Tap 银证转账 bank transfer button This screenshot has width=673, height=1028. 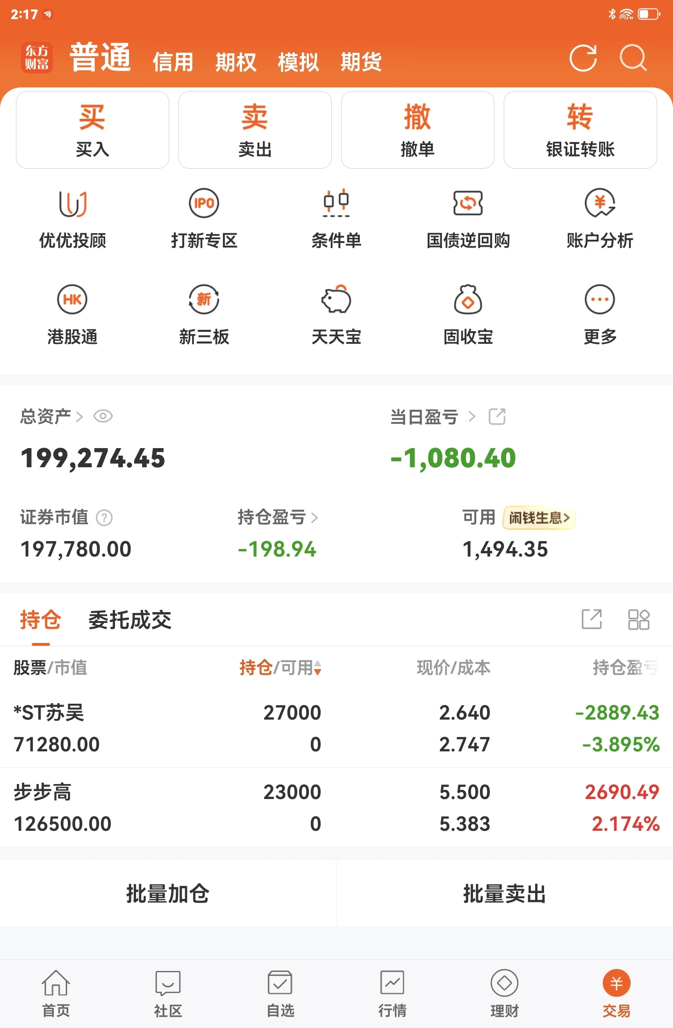coord(580,130)
